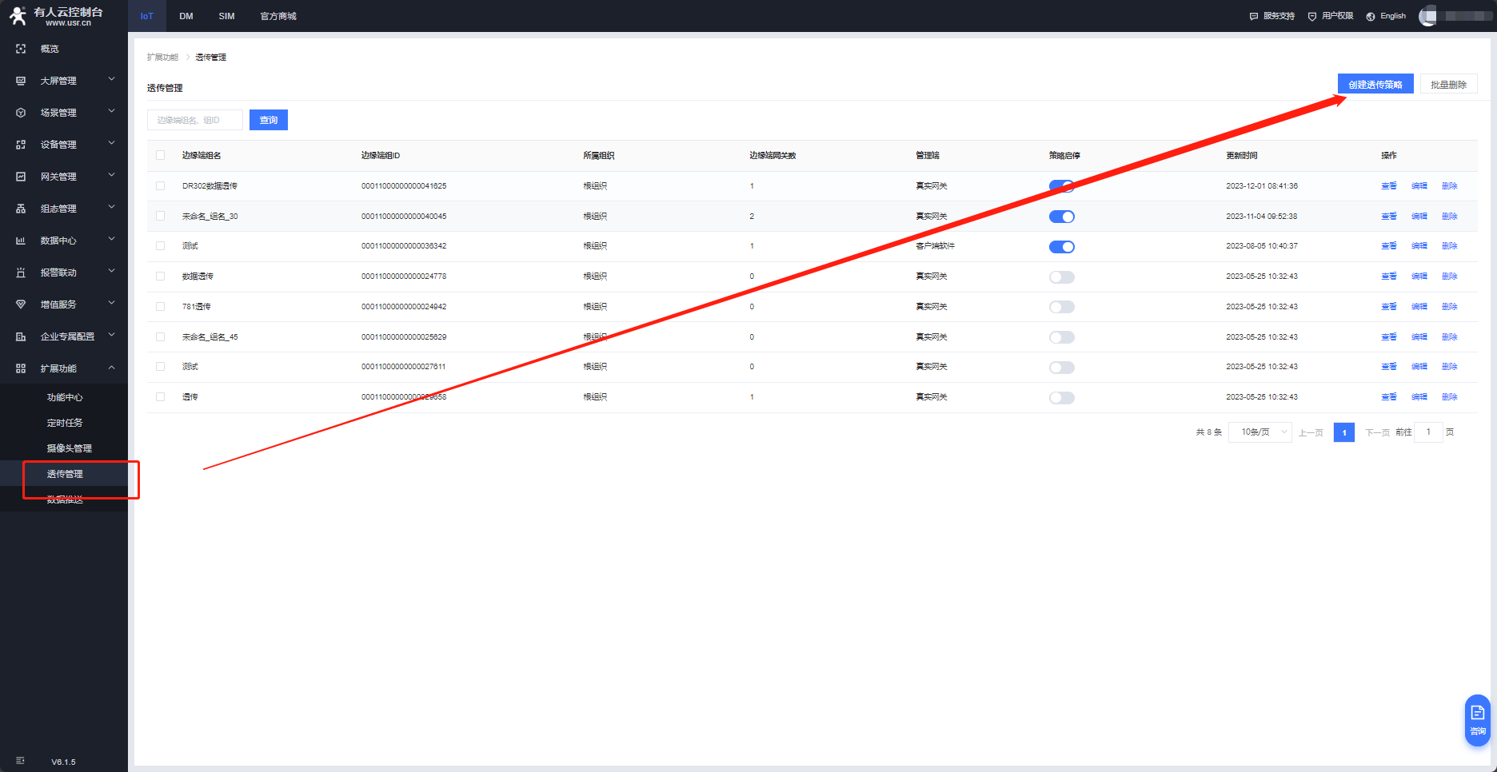Check the select-all checkbox in the table header
Viewport: 1497px width, 772px height.
[161, 155]
